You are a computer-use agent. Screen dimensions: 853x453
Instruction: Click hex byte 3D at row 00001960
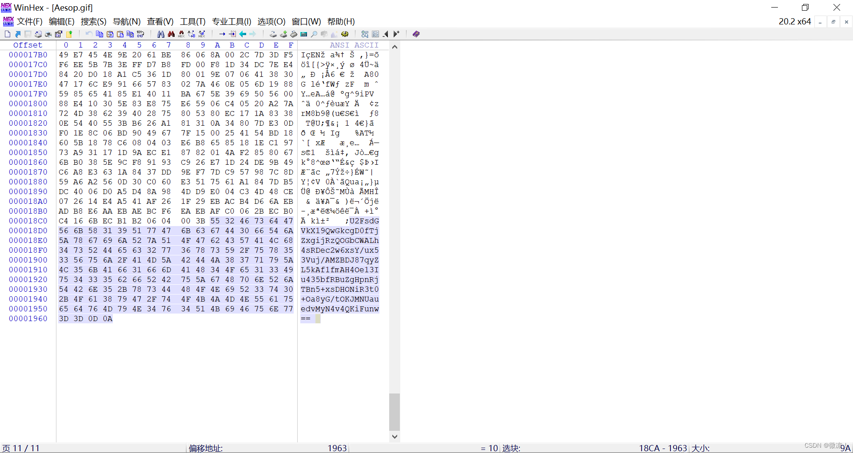point(64,318)
